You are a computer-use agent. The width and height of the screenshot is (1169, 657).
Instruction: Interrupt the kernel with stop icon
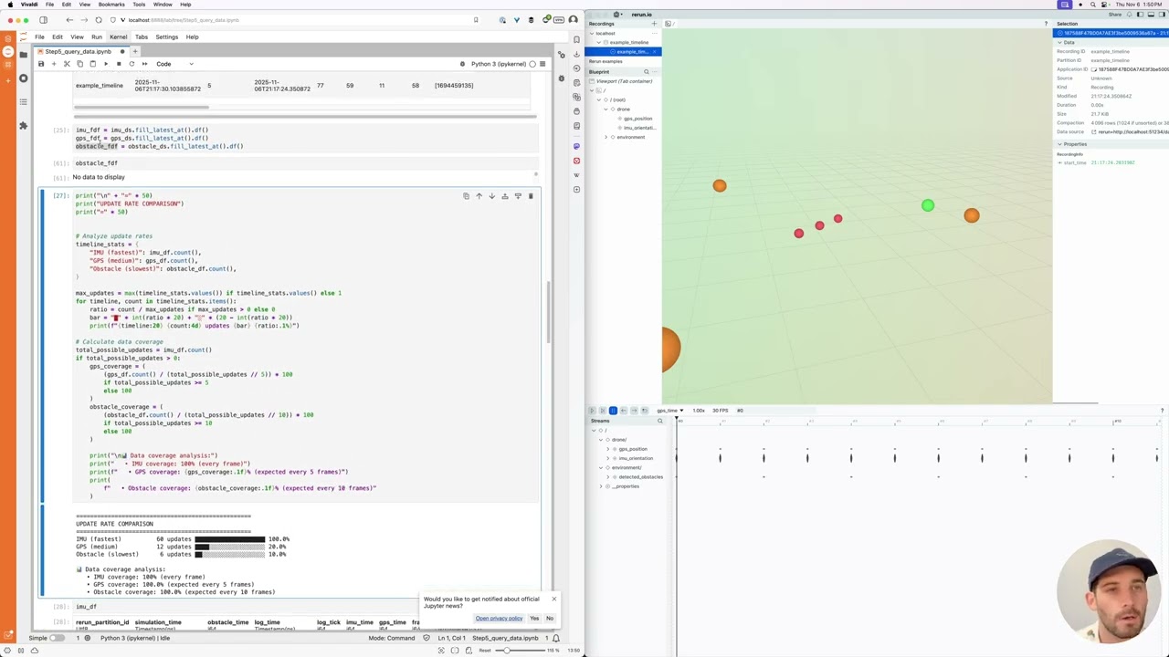[118, 64]
